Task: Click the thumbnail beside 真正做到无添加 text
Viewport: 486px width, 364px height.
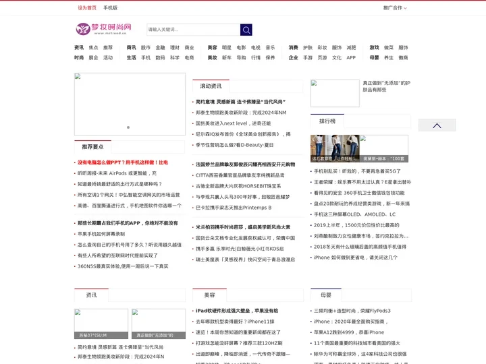Action: pos(335,93)
